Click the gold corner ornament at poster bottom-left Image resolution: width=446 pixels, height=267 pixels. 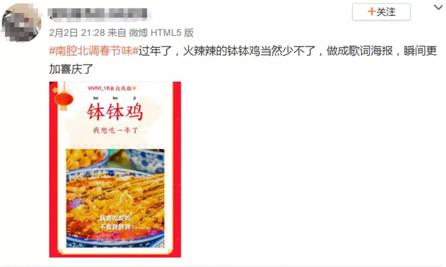(x=60, y=252)
